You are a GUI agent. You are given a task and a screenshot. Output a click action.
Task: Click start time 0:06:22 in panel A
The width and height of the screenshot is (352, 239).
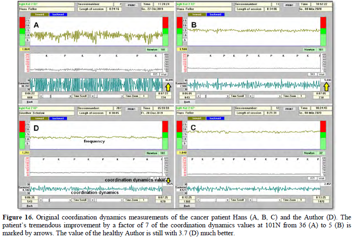(30, 94)
